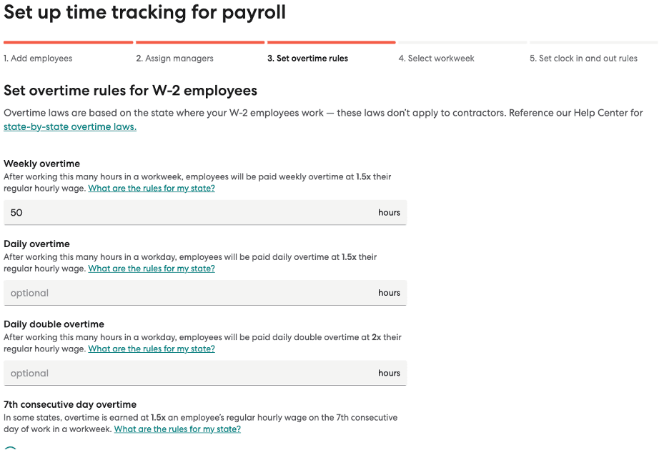Select the Set overtime rules step
Screen dimensions: 669x450
tap(307, 59)
